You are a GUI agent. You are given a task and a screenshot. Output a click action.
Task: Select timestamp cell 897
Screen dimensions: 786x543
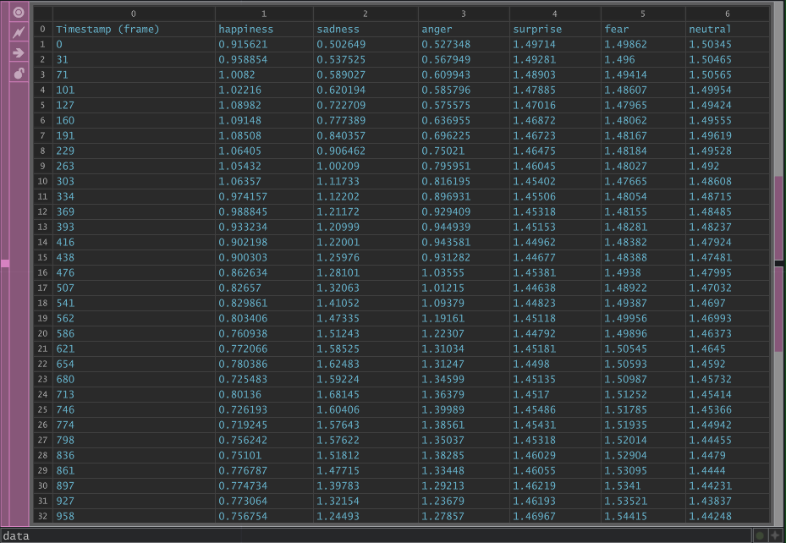134,485
